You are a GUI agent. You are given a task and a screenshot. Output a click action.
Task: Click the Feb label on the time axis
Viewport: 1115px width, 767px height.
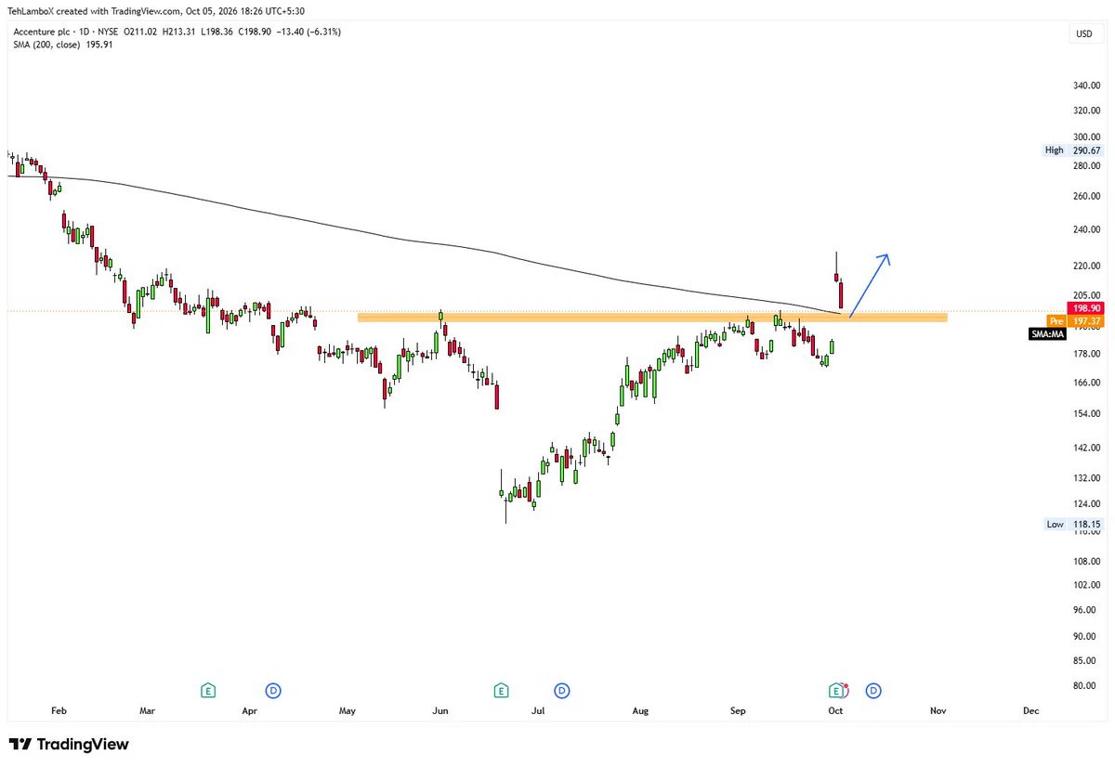pos(59,711)
